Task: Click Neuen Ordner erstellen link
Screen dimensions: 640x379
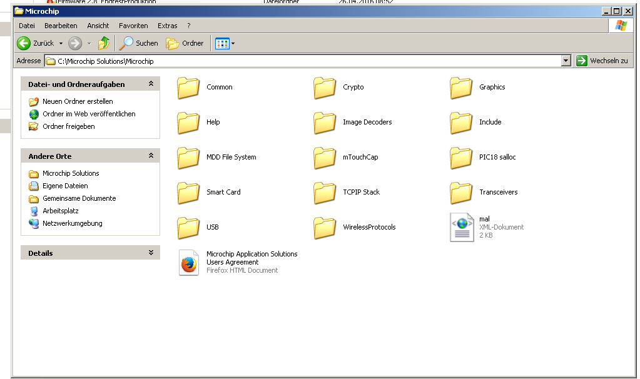Action: (78, 101)
